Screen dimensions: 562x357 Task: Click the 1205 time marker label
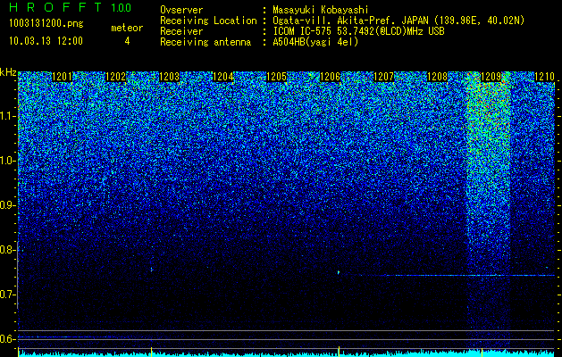pos(276,77)
